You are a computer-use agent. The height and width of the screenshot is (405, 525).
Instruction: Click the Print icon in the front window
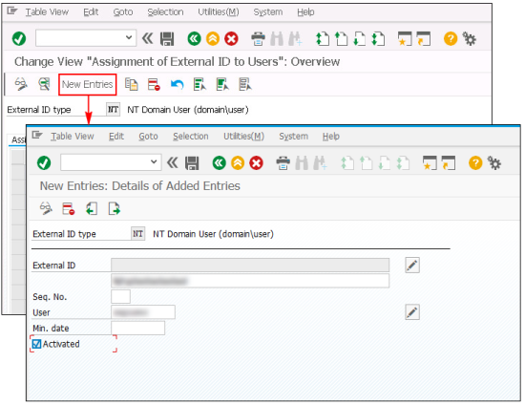[x=283, y=163]
